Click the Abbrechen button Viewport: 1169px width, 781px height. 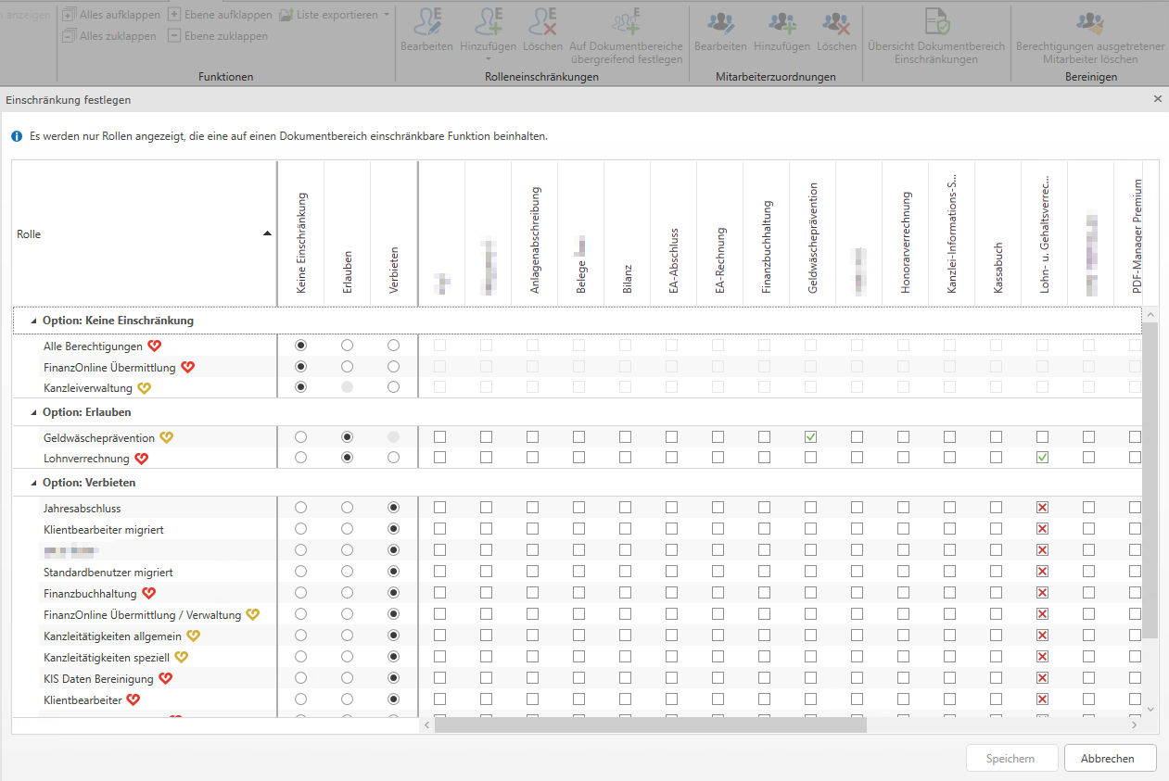1110,758
